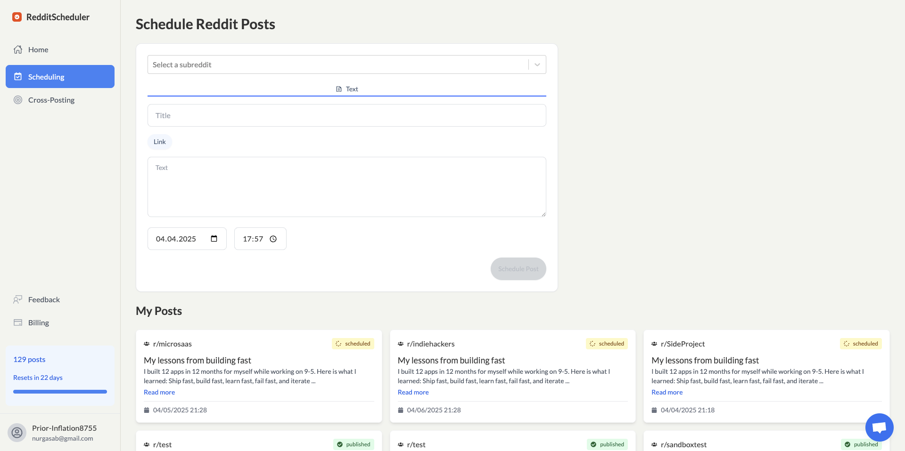
Task: Go to Home in the sidebar
Action: (x=60, y=49)
